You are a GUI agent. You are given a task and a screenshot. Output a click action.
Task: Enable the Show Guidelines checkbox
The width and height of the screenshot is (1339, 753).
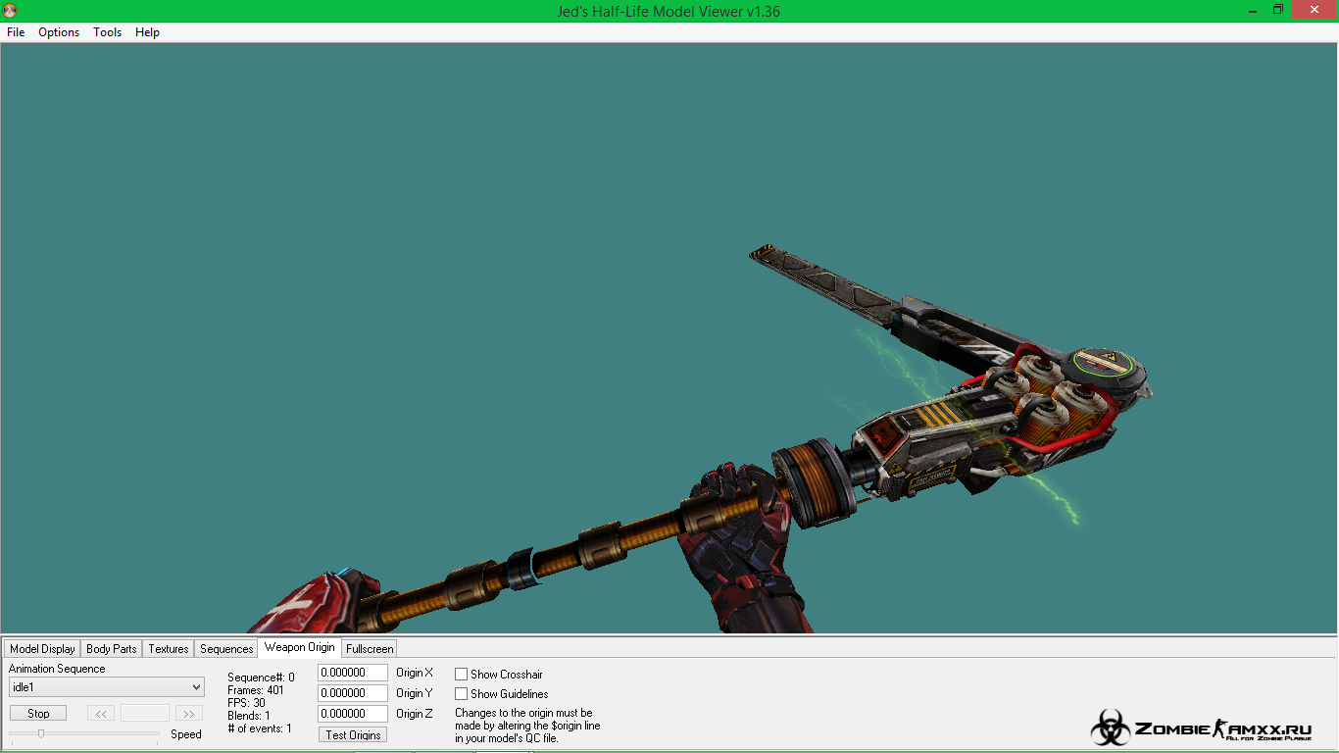click(x=461, y=693)
